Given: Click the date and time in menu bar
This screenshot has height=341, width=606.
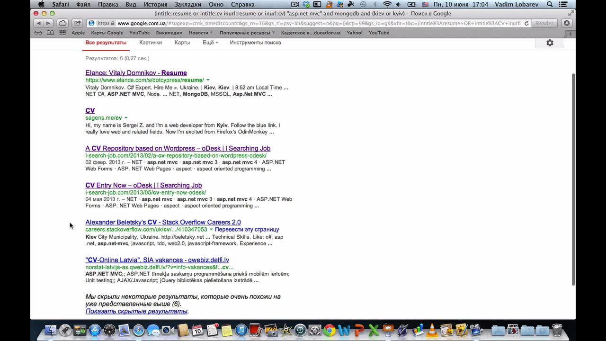Looking at the screenshot, I should pyautogui.click(x=461, y=4).
